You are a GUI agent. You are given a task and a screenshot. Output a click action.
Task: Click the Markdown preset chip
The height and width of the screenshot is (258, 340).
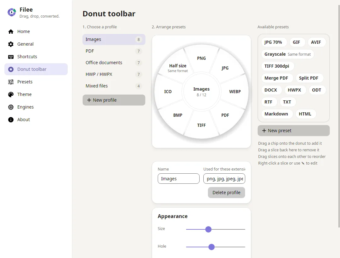pos(276,114)
